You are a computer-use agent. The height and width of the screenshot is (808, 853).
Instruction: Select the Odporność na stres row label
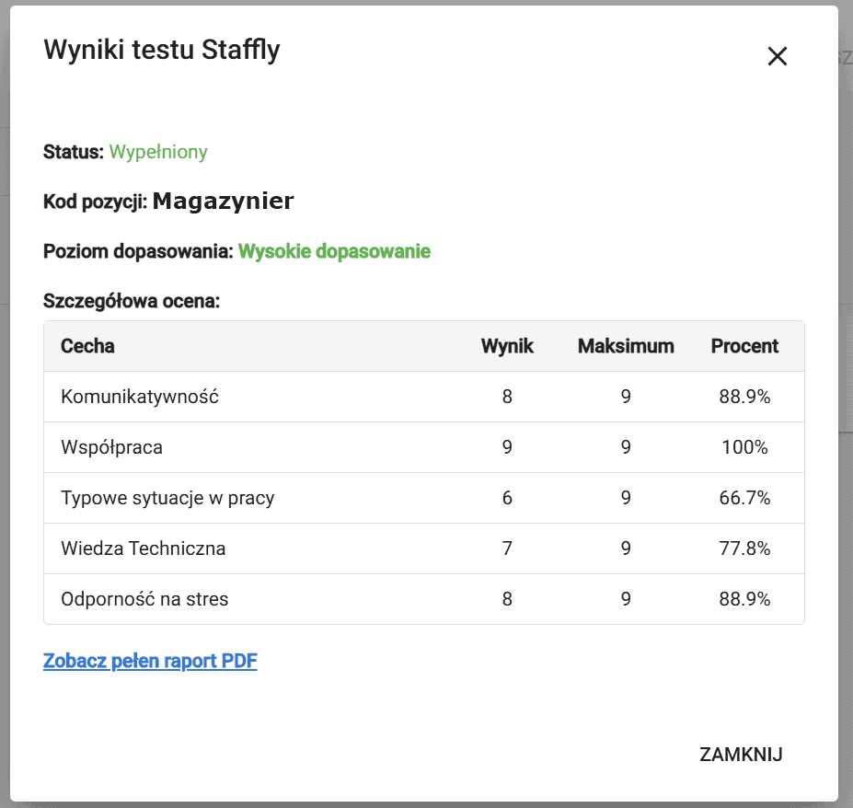point(144,599)
